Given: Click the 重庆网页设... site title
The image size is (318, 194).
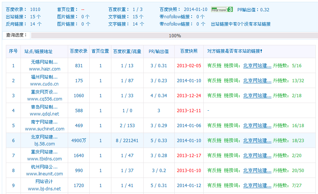Looking at the screenshot, I should 44,92.
